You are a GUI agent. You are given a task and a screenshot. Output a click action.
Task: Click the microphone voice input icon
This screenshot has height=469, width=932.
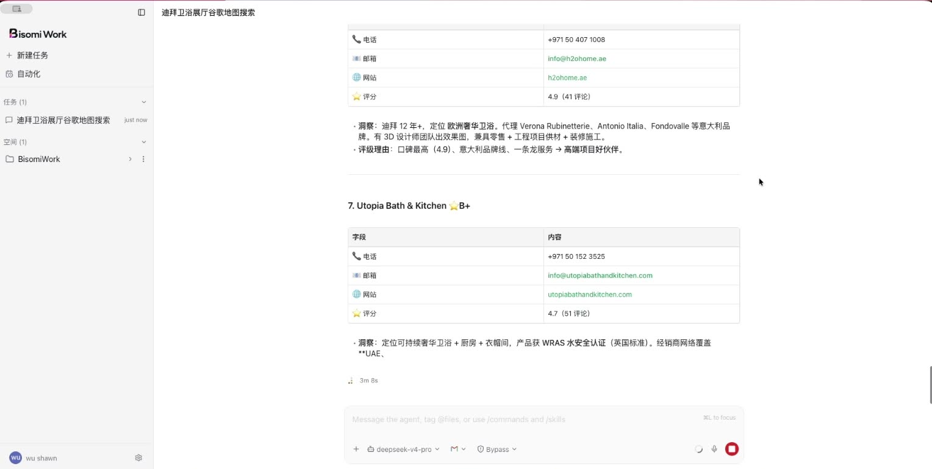click(714, 449)
